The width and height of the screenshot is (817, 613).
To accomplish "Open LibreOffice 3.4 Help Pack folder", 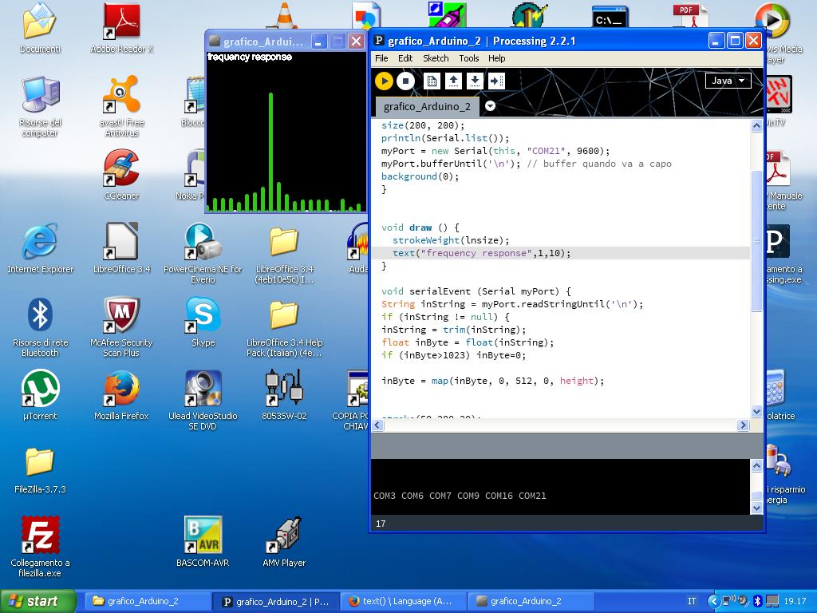I will coord(284,328).
